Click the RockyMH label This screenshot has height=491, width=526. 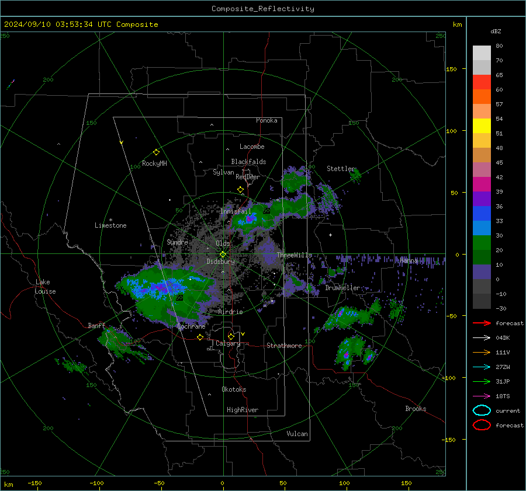(x=154, y=163)
